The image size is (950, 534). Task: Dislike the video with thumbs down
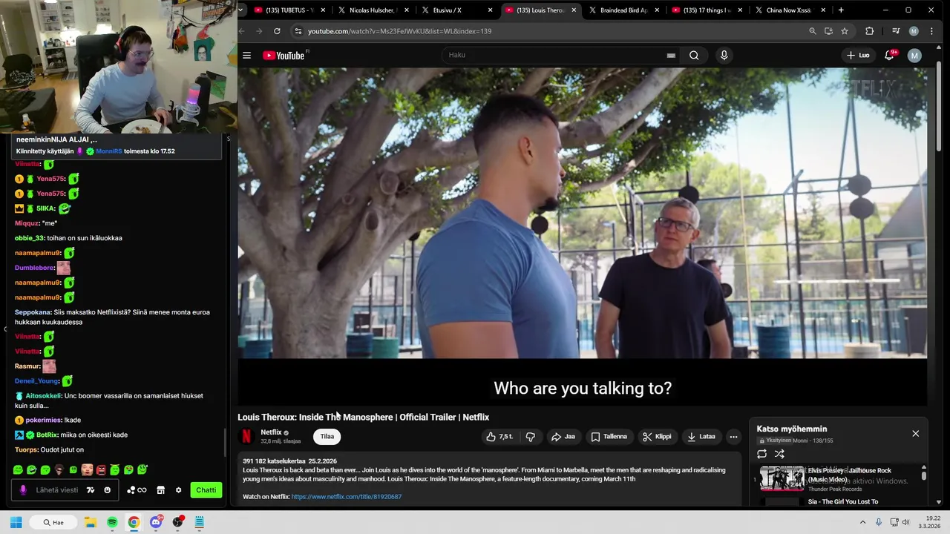(530, 437)
